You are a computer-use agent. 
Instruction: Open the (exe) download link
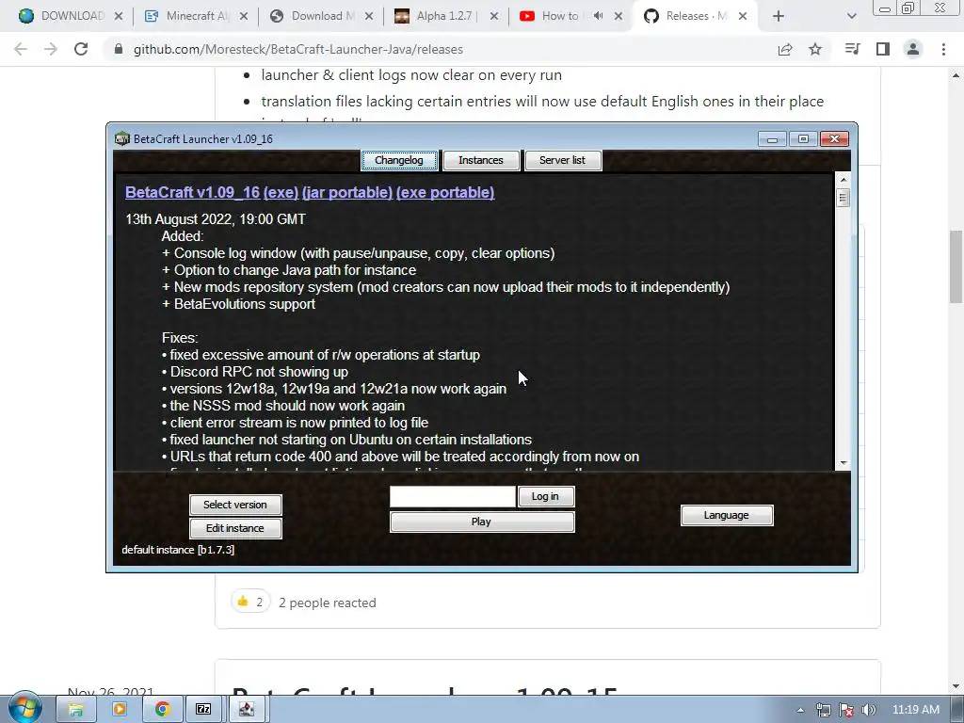tap(281, 192)
